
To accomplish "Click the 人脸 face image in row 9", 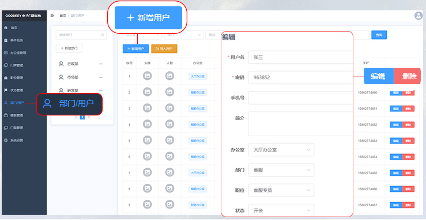I will (x=169, y=204).
